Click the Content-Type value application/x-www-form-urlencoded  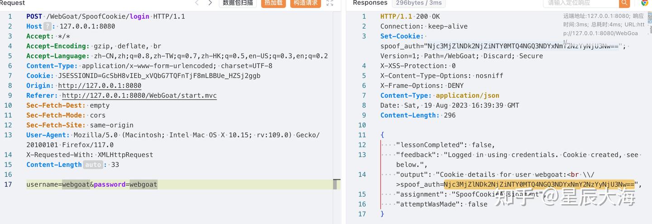coord(153,66)
